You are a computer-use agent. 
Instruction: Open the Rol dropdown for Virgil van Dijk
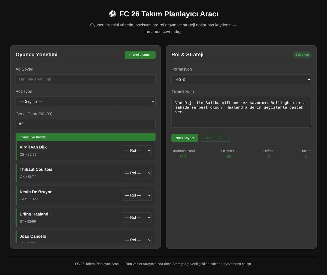tap(136, 150)
